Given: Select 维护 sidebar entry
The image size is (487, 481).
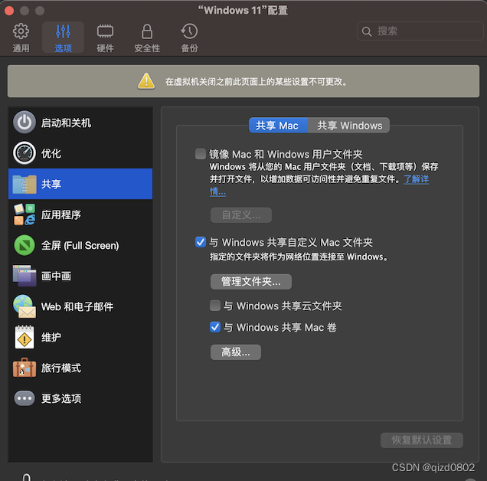Looking at the screenshot, I should point(80,337).
